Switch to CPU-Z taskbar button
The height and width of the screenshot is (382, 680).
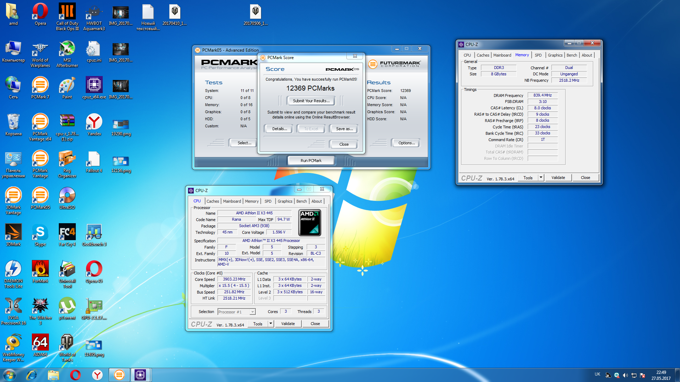(140, 375)
